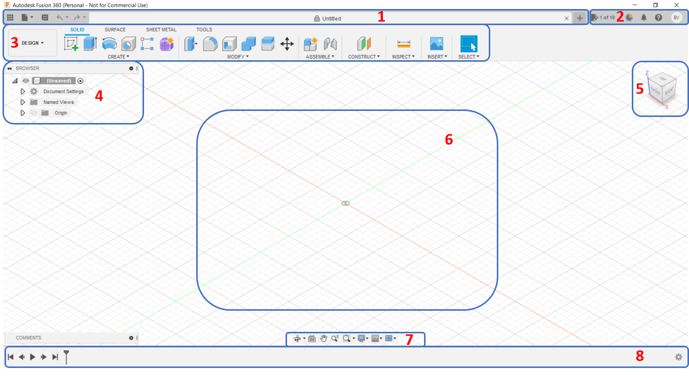The image size is (689, 376).
Task: Select the SOLID tab
Action: point(77,30)
